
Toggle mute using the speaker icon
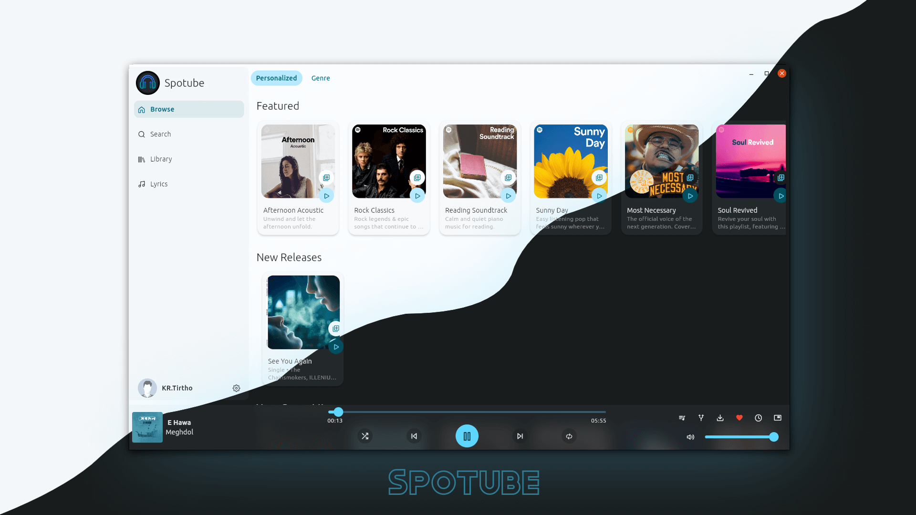[x=690, y=436]
